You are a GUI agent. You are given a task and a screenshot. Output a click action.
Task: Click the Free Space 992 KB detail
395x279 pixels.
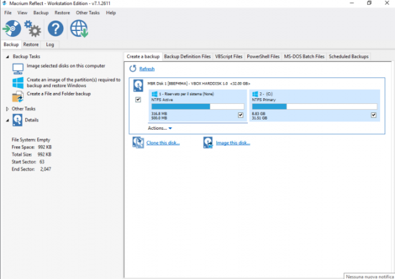32,147
